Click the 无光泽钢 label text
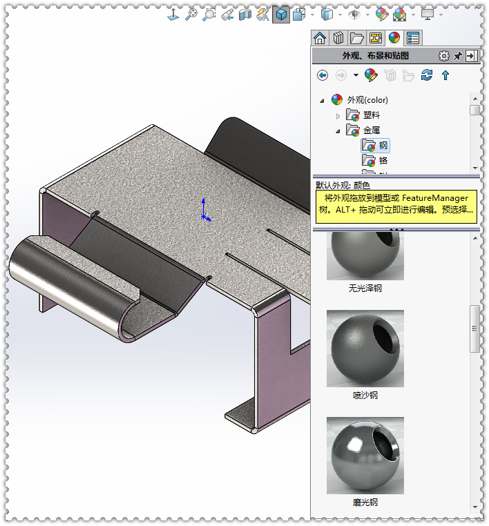Image resolution: width=489 pixels, height=526 pixels. 365,288
